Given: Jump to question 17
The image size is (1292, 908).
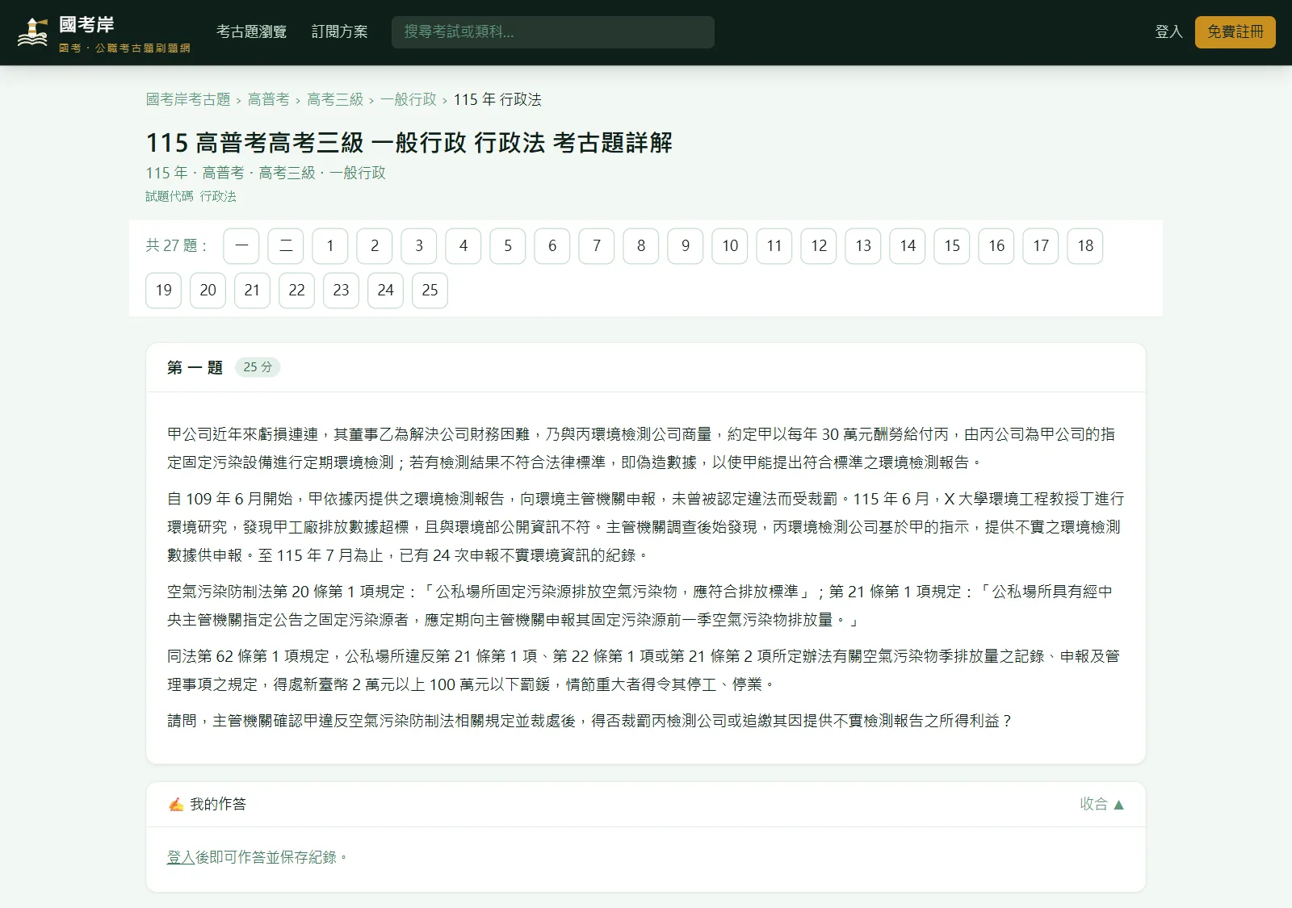Looking at the screenshot, I should [x=1041, y=246].
